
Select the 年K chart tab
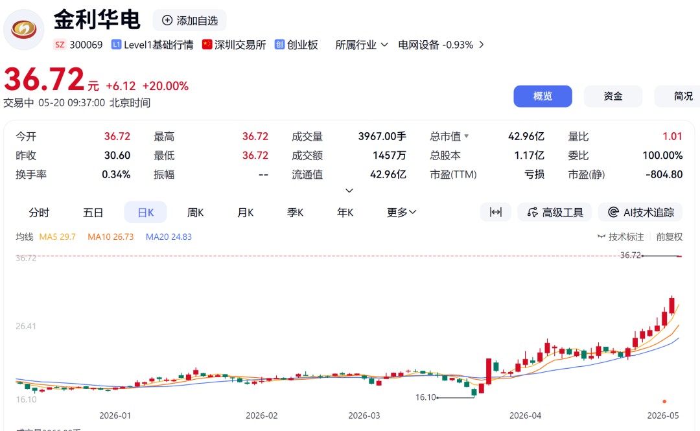(x=345, y=212)
